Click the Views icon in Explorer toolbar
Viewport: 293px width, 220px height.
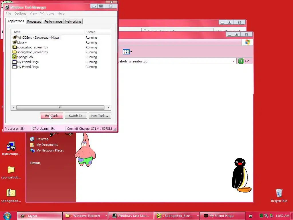point(126,52)
